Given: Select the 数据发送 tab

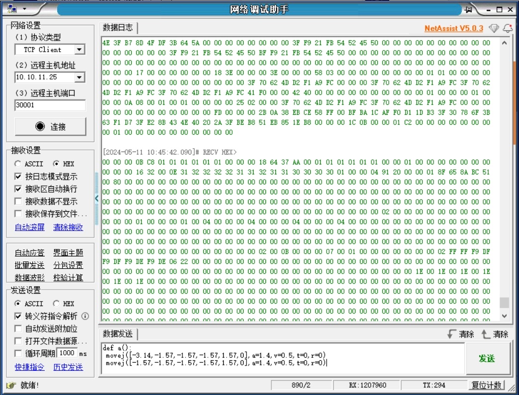Looking at the screenshot, I should pos(118,333).
